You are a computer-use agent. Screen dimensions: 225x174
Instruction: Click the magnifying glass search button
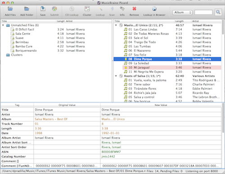pyautogui.click(x=218, y=12)
